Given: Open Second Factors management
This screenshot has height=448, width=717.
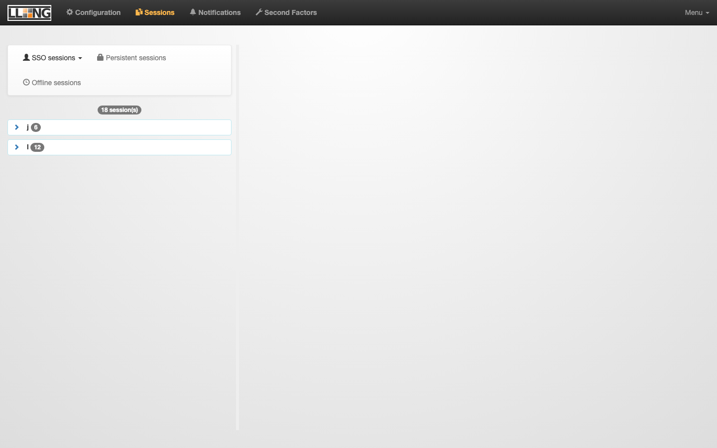Looking at the screenshot, I should tap(286, 12).
